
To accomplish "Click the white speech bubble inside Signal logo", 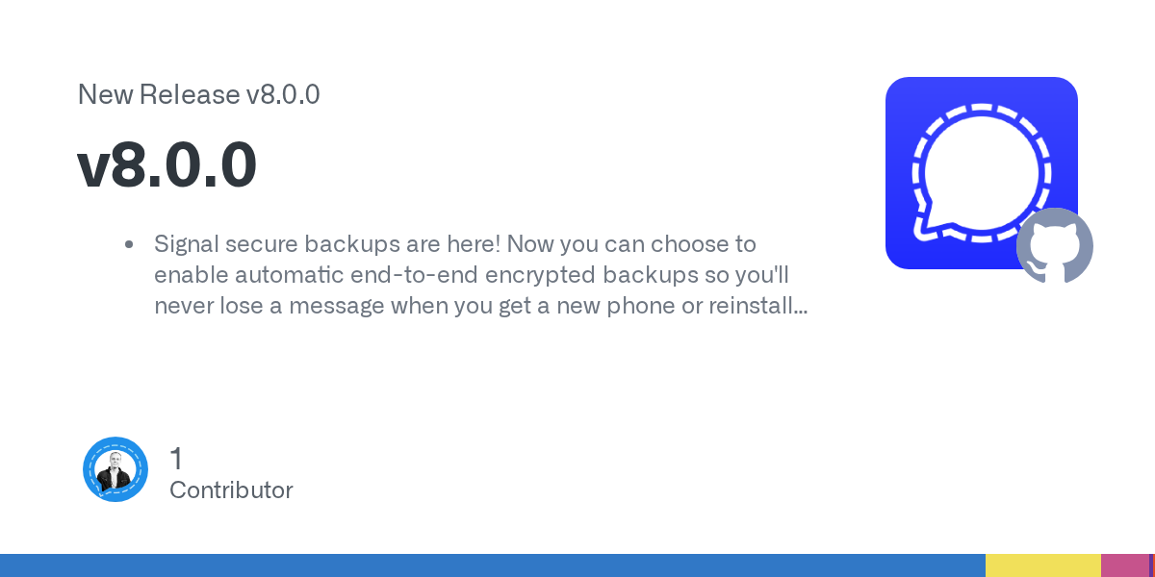I will [982, 168].
